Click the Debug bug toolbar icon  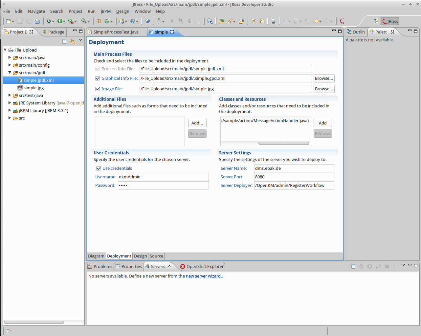(49, 21)
